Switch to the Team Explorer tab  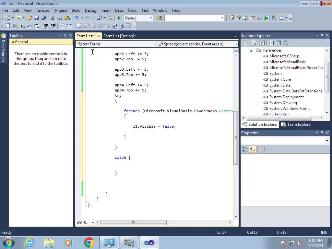[296, 124]
